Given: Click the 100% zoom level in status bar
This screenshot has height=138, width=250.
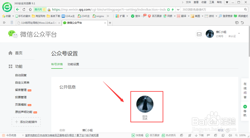Looking at the screenshot, I should (x=242, y=135).
